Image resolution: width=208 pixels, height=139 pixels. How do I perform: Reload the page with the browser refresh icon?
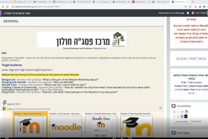coord(3,7)
